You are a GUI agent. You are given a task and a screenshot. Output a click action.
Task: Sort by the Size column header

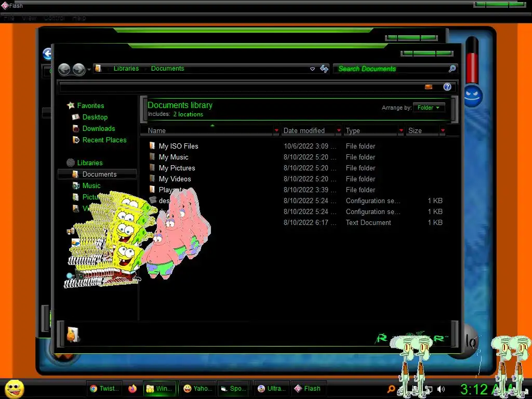tap(422, 130)
